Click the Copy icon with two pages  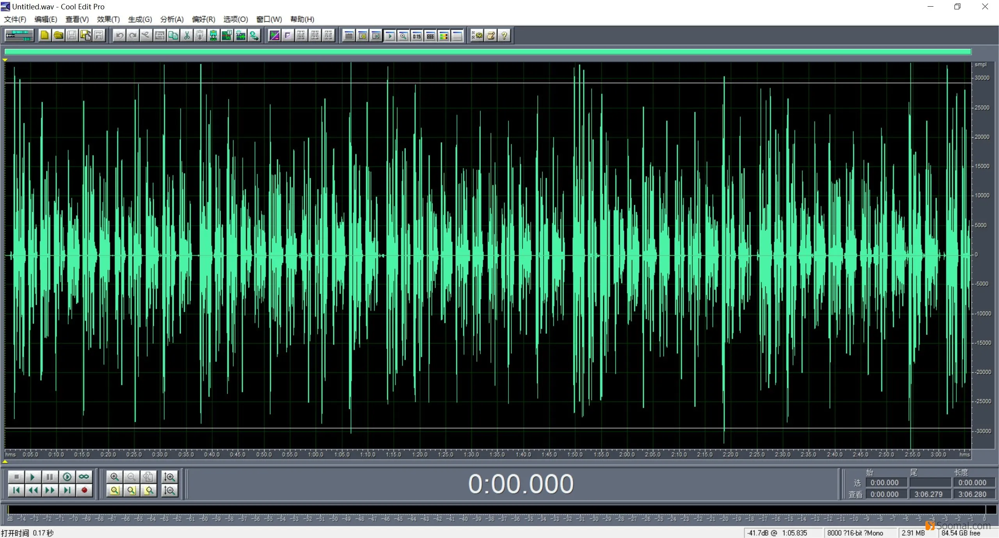tap(173, 35)
